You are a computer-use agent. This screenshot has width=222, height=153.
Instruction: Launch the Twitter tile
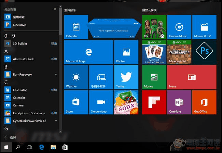pyautogui.click(x=126, y=77)
